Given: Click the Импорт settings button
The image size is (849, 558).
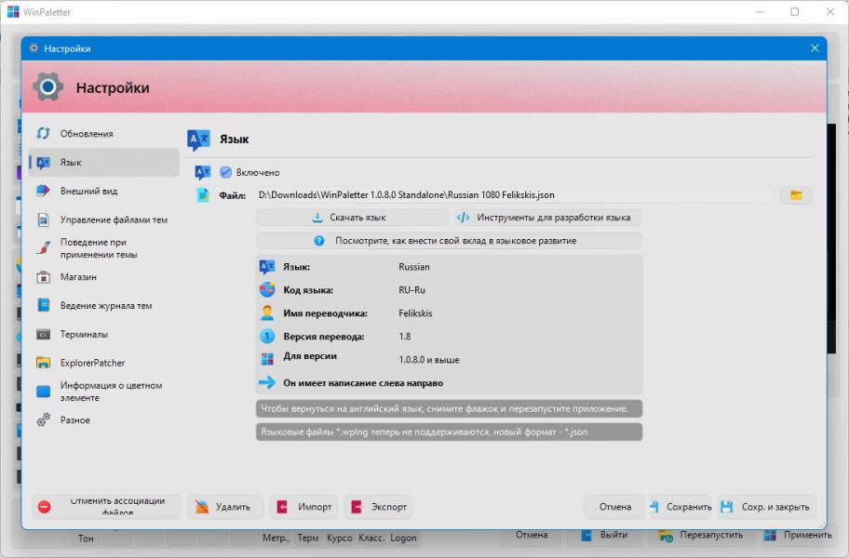Looking at the screenshot, I should tap(303, 507).
